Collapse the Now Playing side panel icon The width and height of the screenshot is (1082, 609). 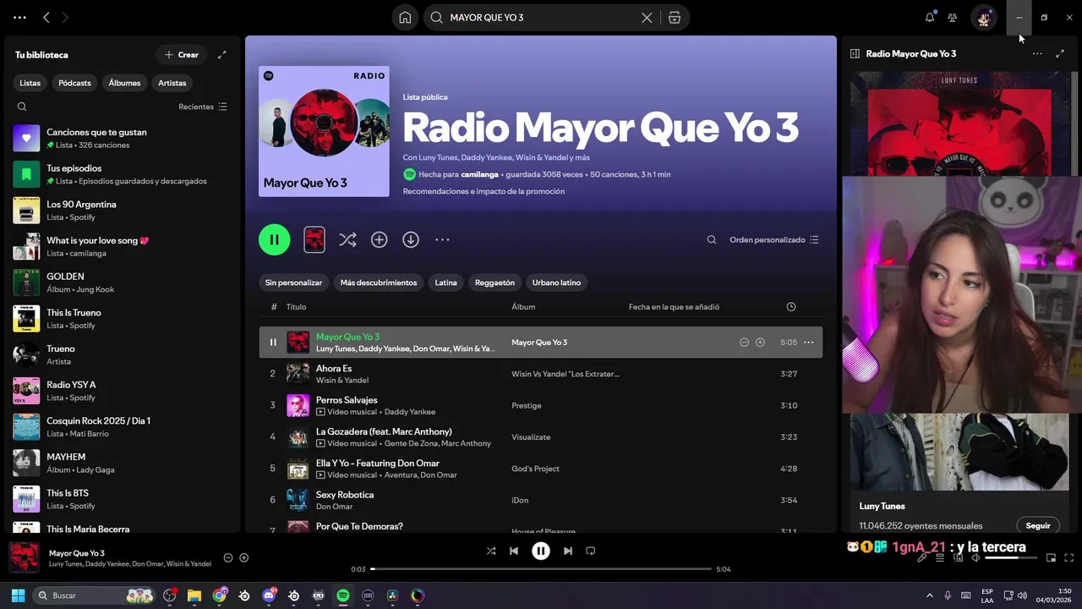pyautogui.click(x=855, y=53)
